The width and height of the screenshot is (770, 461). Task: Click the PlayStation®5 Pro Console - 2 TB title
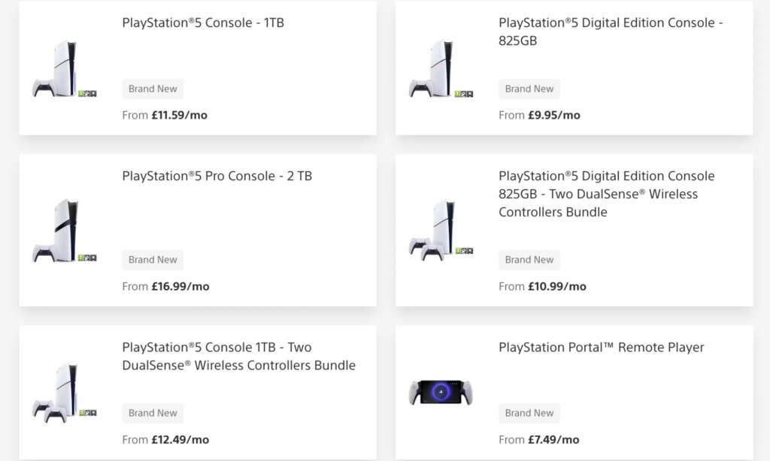219,176
